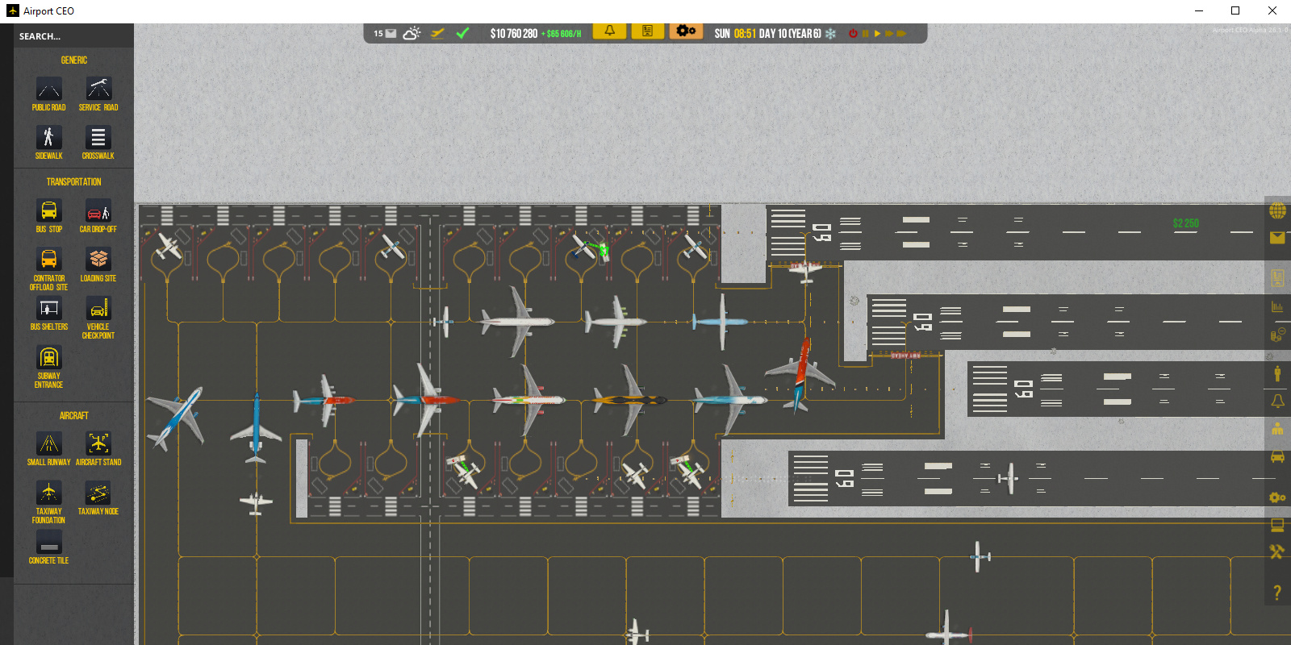Pause the game simulation
The image size is (1291, 645).
tap(865, 34)
